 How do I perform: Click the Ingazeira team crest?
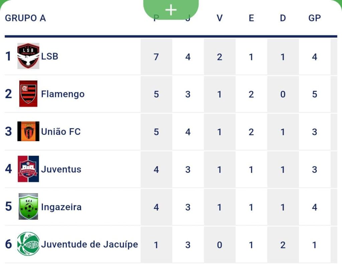point(28,207)
